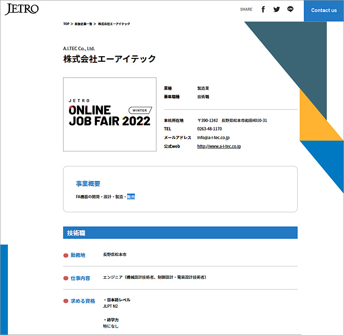This screenshot has width=344, height=335.
Task: Click the 技術職 blue section header
Action: (180, 232)
